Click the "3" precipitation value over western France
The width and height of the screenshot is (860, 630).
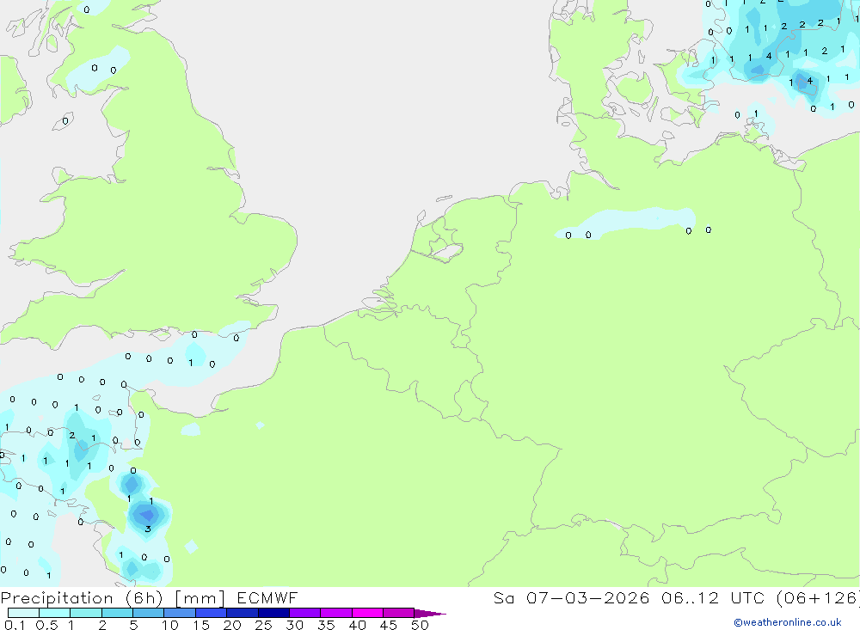click(x=148, y=529)
